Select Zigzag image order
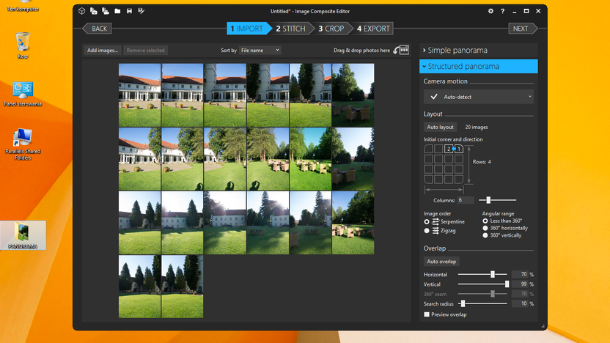Image resolution: width=610 pixels, height=343 pixels. pyautogui.click(x=427, y=231)
